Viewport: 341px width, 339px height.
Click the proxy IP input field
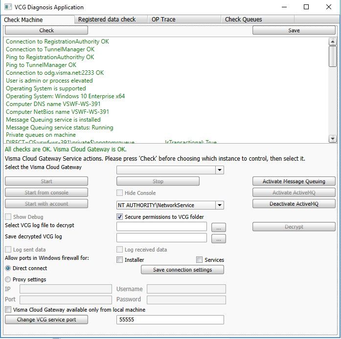[x=66, y=289]
